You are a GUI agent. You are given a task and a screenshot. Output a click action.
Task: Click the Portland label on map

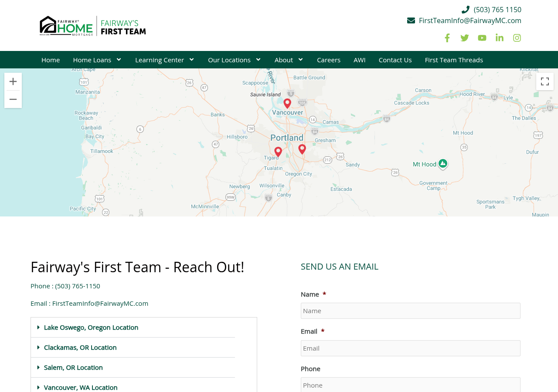click(x=287, y=138)
